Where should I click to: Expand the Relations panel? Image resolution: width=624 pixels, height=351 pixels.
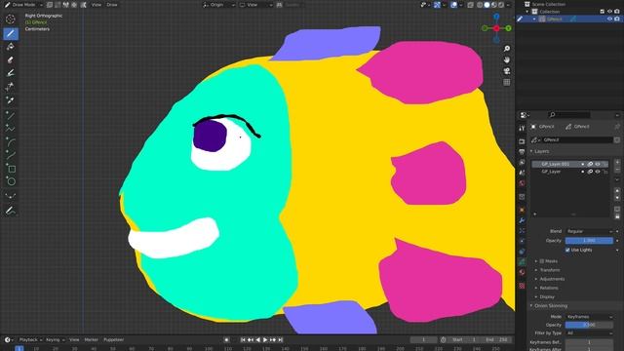point(549,288)
